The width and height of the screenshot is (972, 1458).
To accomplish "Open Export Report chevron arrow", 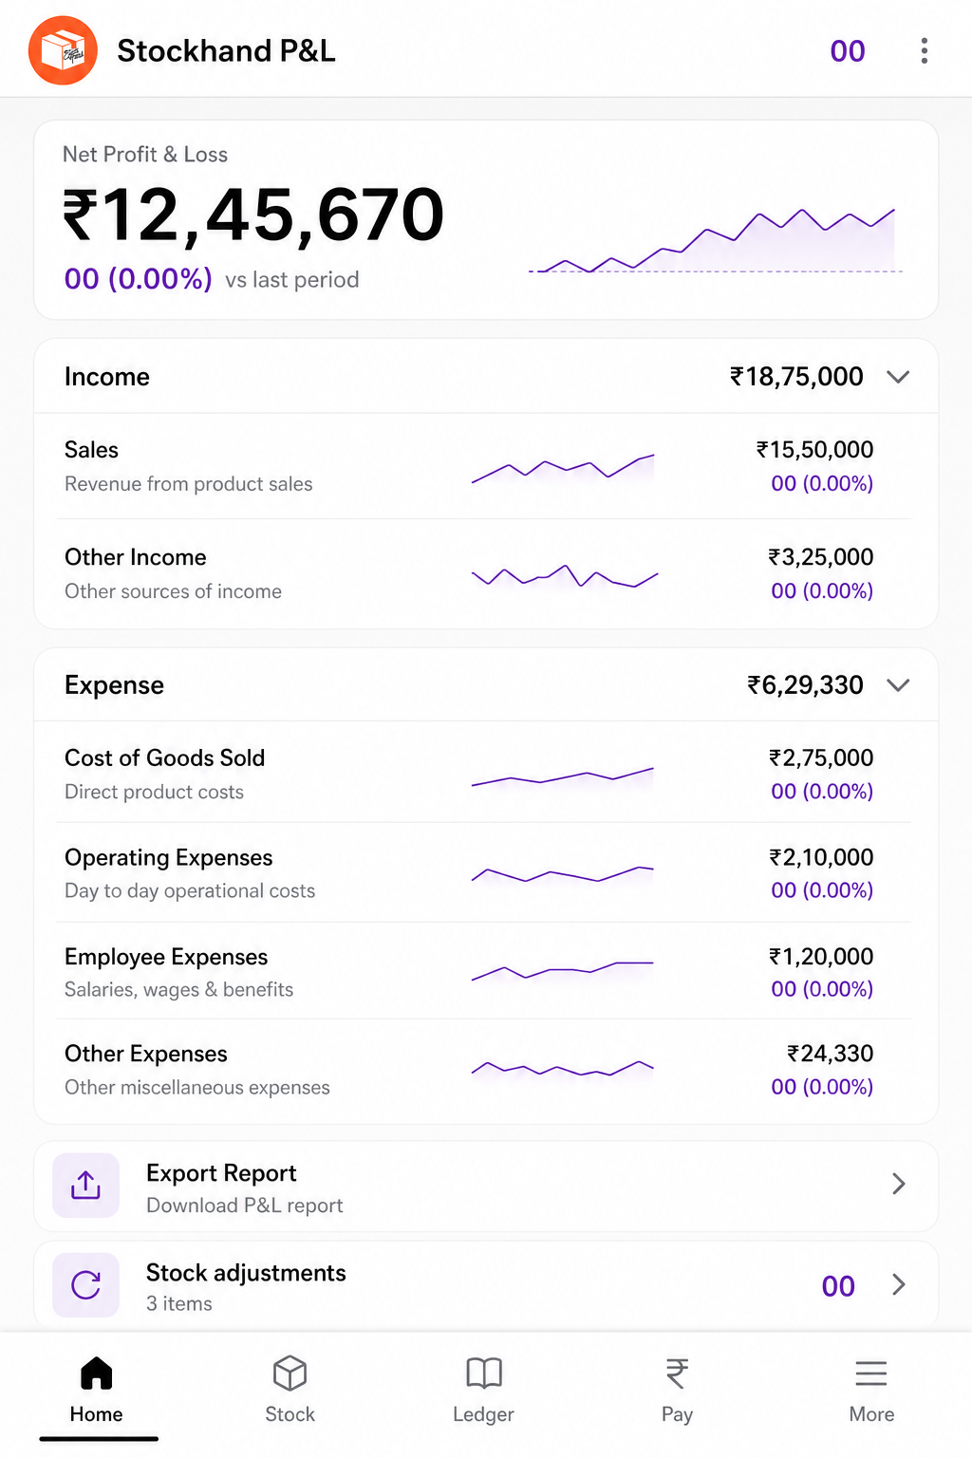I will click(898, 1184).
